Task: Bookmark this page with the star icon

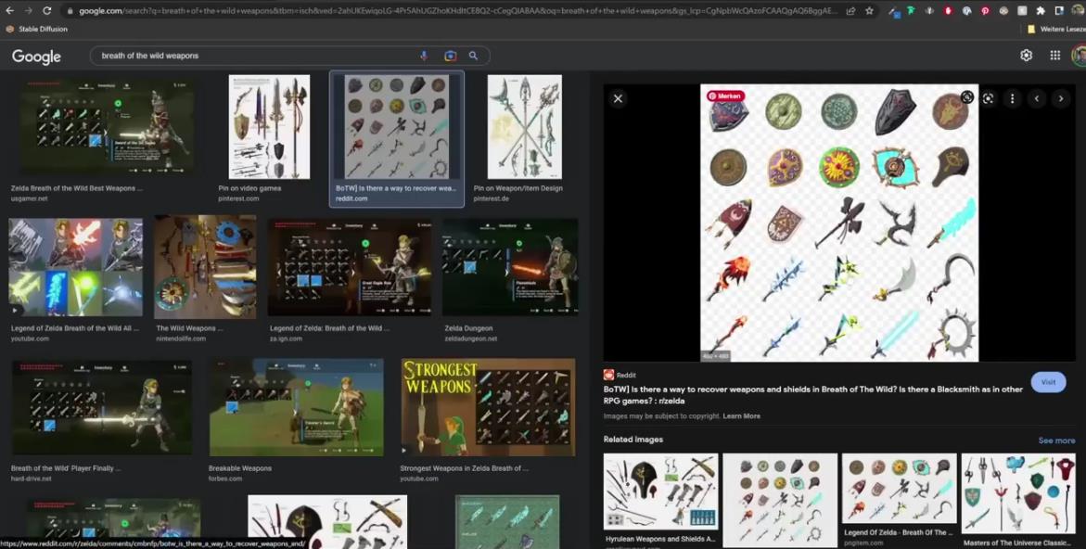Action: coord(869,11)
